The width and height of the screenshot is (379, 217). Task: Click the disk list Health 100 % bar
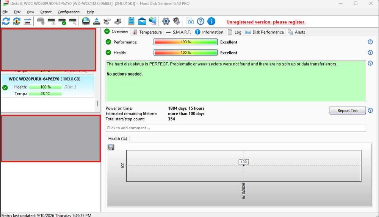[x=45, y=87]
